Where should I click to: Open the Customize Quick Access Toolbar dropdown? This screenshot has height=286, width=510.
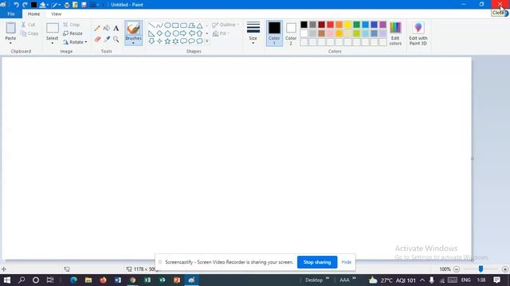[104, 5]
